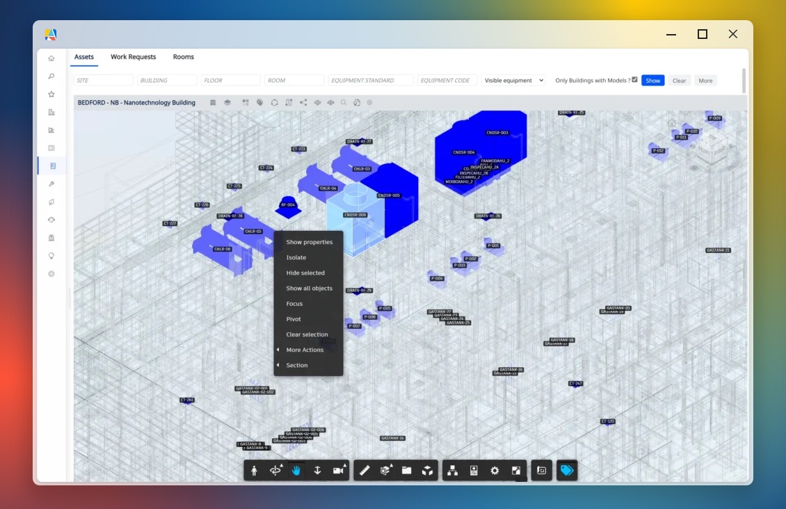The height and width of the screenshot is (509, 786).
Task: Click the blue tags icon in toolbar
Action: 567,471
